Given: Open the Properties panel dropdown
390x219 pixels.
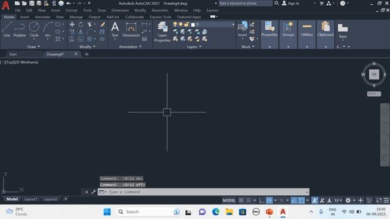Looking at the screenshot, I should coord(269,47).
